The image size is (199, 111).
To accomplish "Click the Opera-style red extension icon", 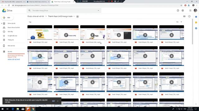I will click(x=185, y=5).
